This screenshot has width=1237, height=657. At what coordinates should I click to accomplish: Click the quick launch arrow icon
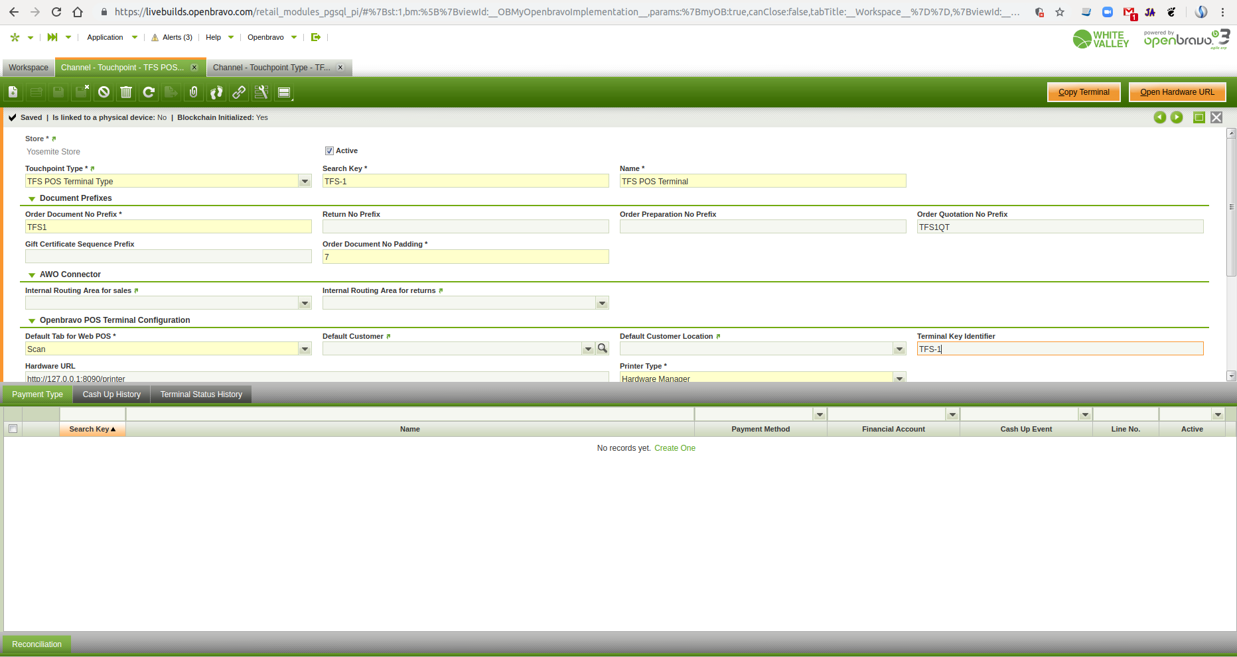pos(52,37)
